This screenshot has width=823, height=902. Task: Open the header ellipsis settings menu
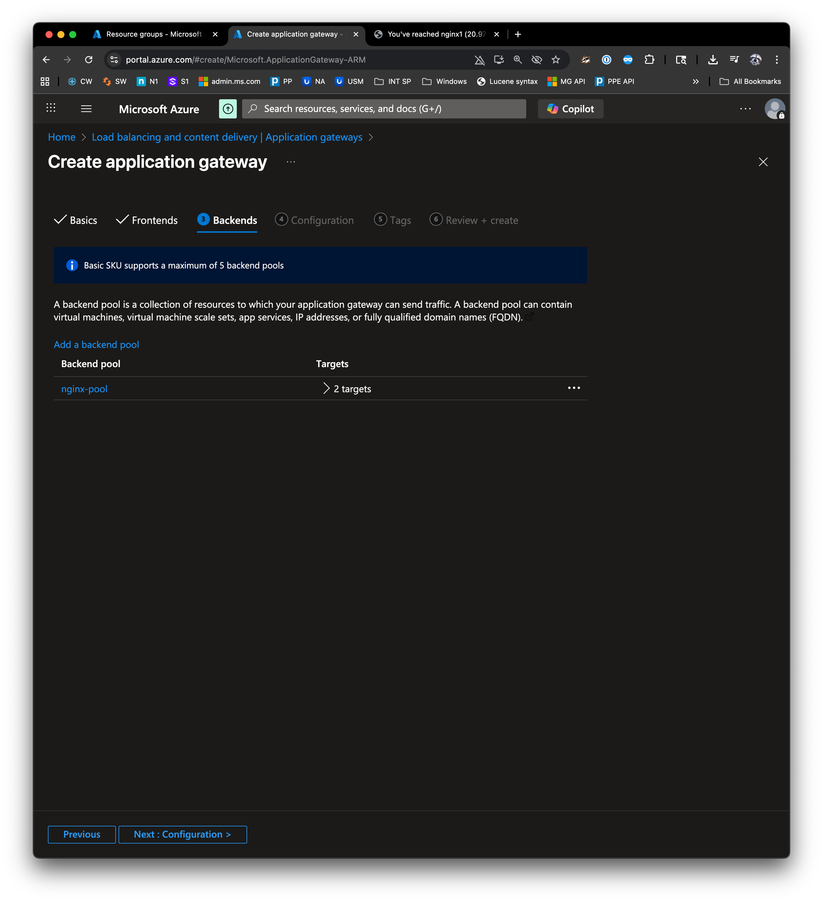[x=745, y=109]
